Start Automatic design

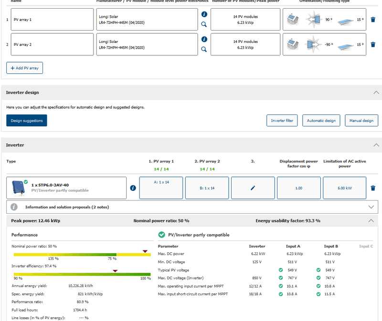(x=321, y=121)
